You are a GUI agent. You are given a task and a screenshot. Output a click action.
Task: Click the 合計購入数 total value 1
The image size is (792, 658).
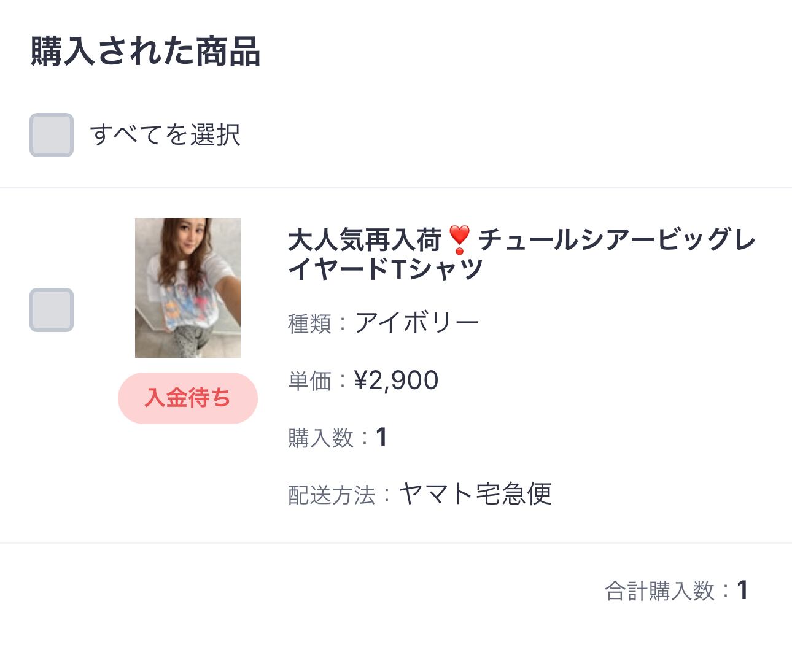(x=742, y=590)
